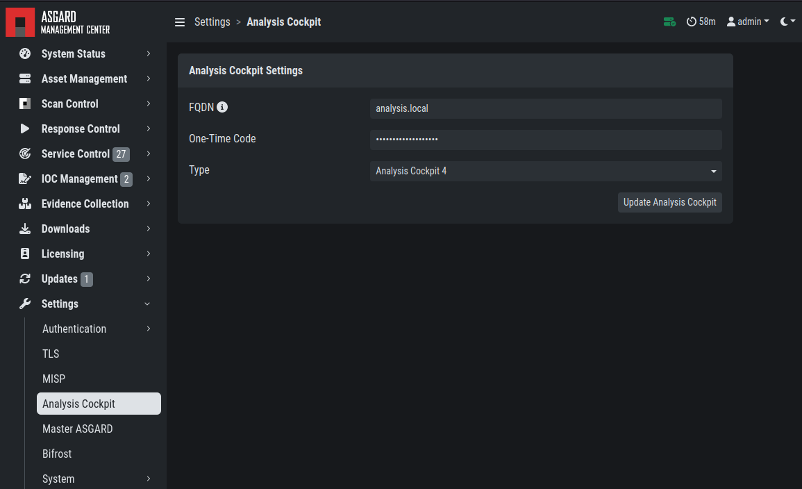Screen dimensions: 802x489
Task: Click the Evidence Collection boxes icon
Action: point(24,204)
